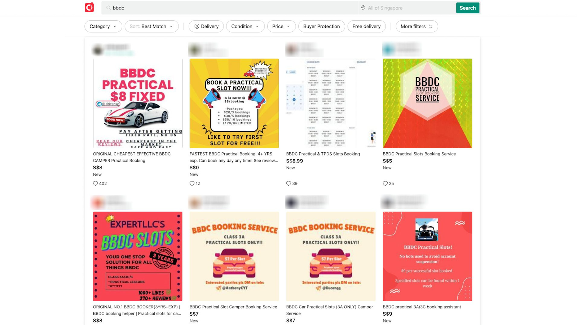The image size is (577, 325).
Task: Open Book A Practical Slot Now image
Action: (234, 103)
